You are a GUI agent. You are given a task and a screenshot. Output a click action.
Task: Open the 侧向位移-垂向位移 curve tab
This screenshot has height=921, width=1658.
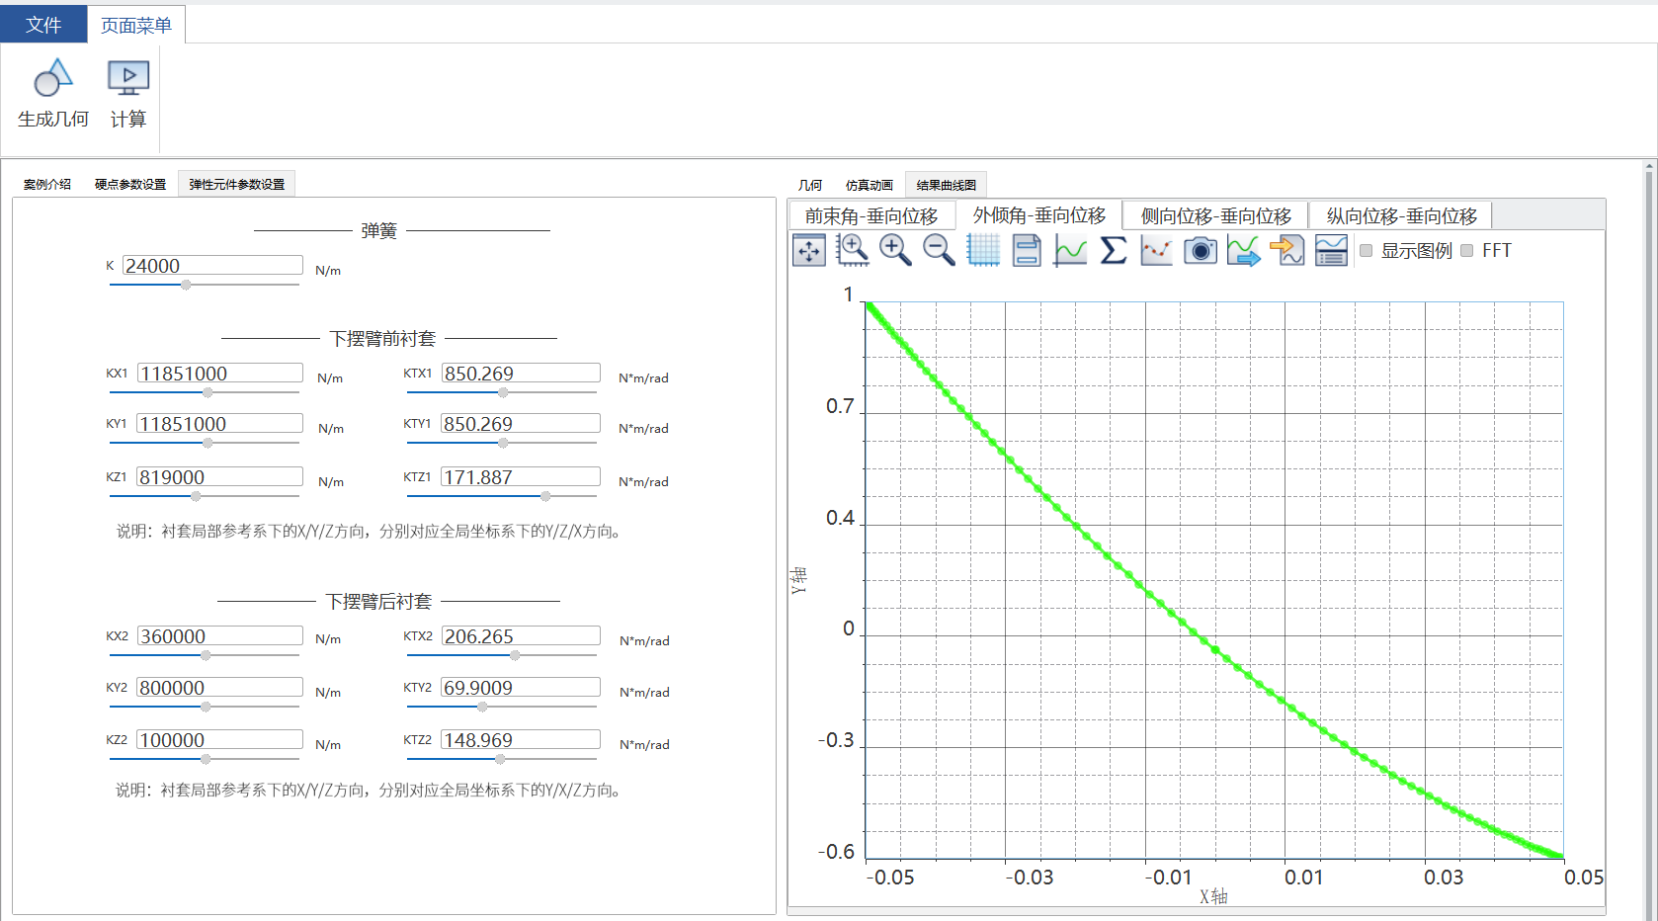1216,215
